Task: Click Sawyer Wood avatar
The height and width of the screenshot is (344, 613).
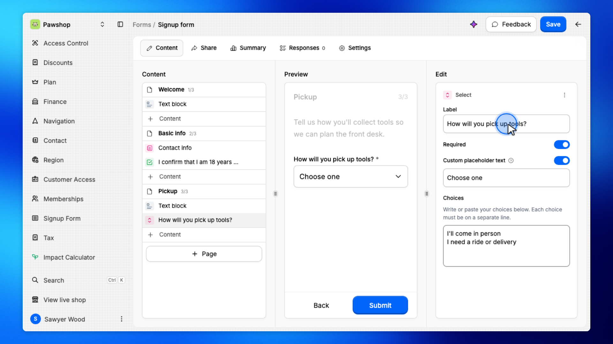Action: (x=35, y=319)
